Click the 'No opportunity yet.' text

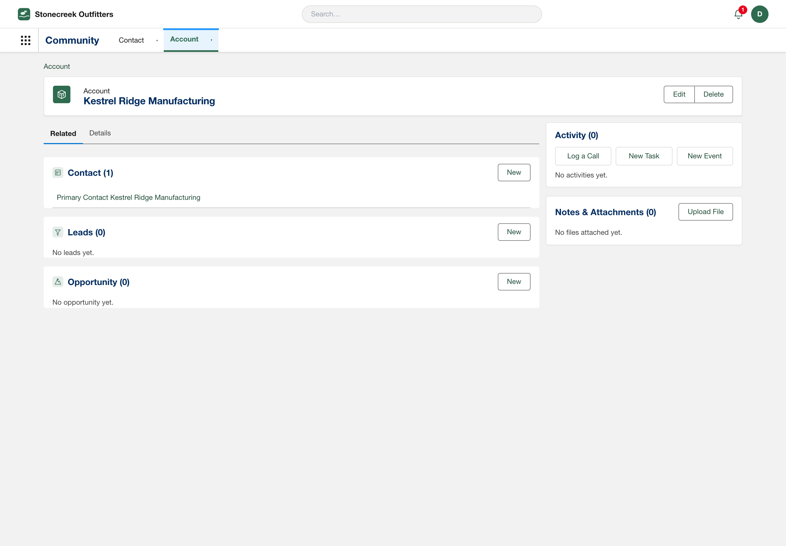click(x=83, y=302)
